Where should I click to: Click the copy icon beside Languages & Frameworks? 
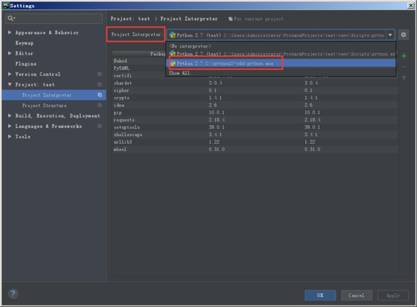click(99, 126)
